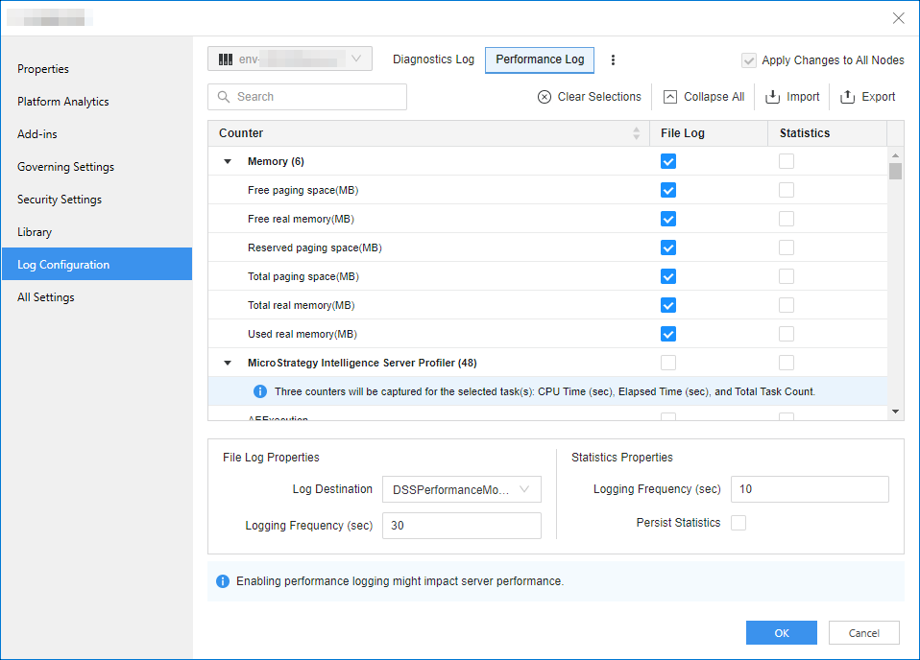Viewport: 920px width, 660px height.
Task: Click the Counter column sort arrows
Action: pos(636,133)
